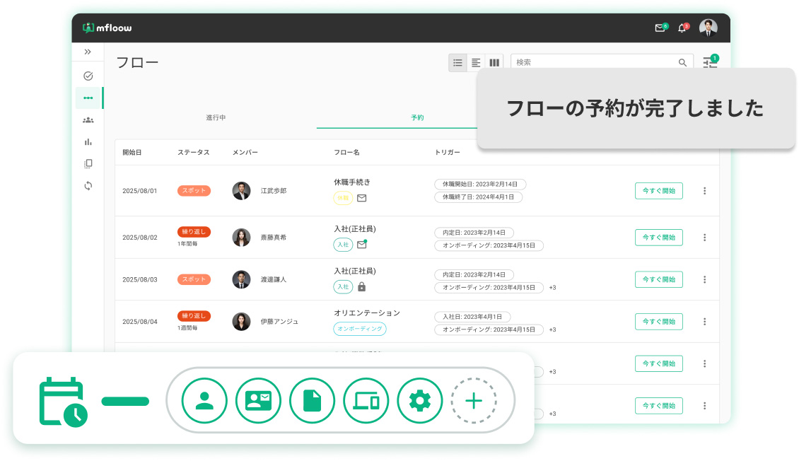Click the mfloow logo
Viewport: 799px width, 461px height.
[x=107, y=28]
